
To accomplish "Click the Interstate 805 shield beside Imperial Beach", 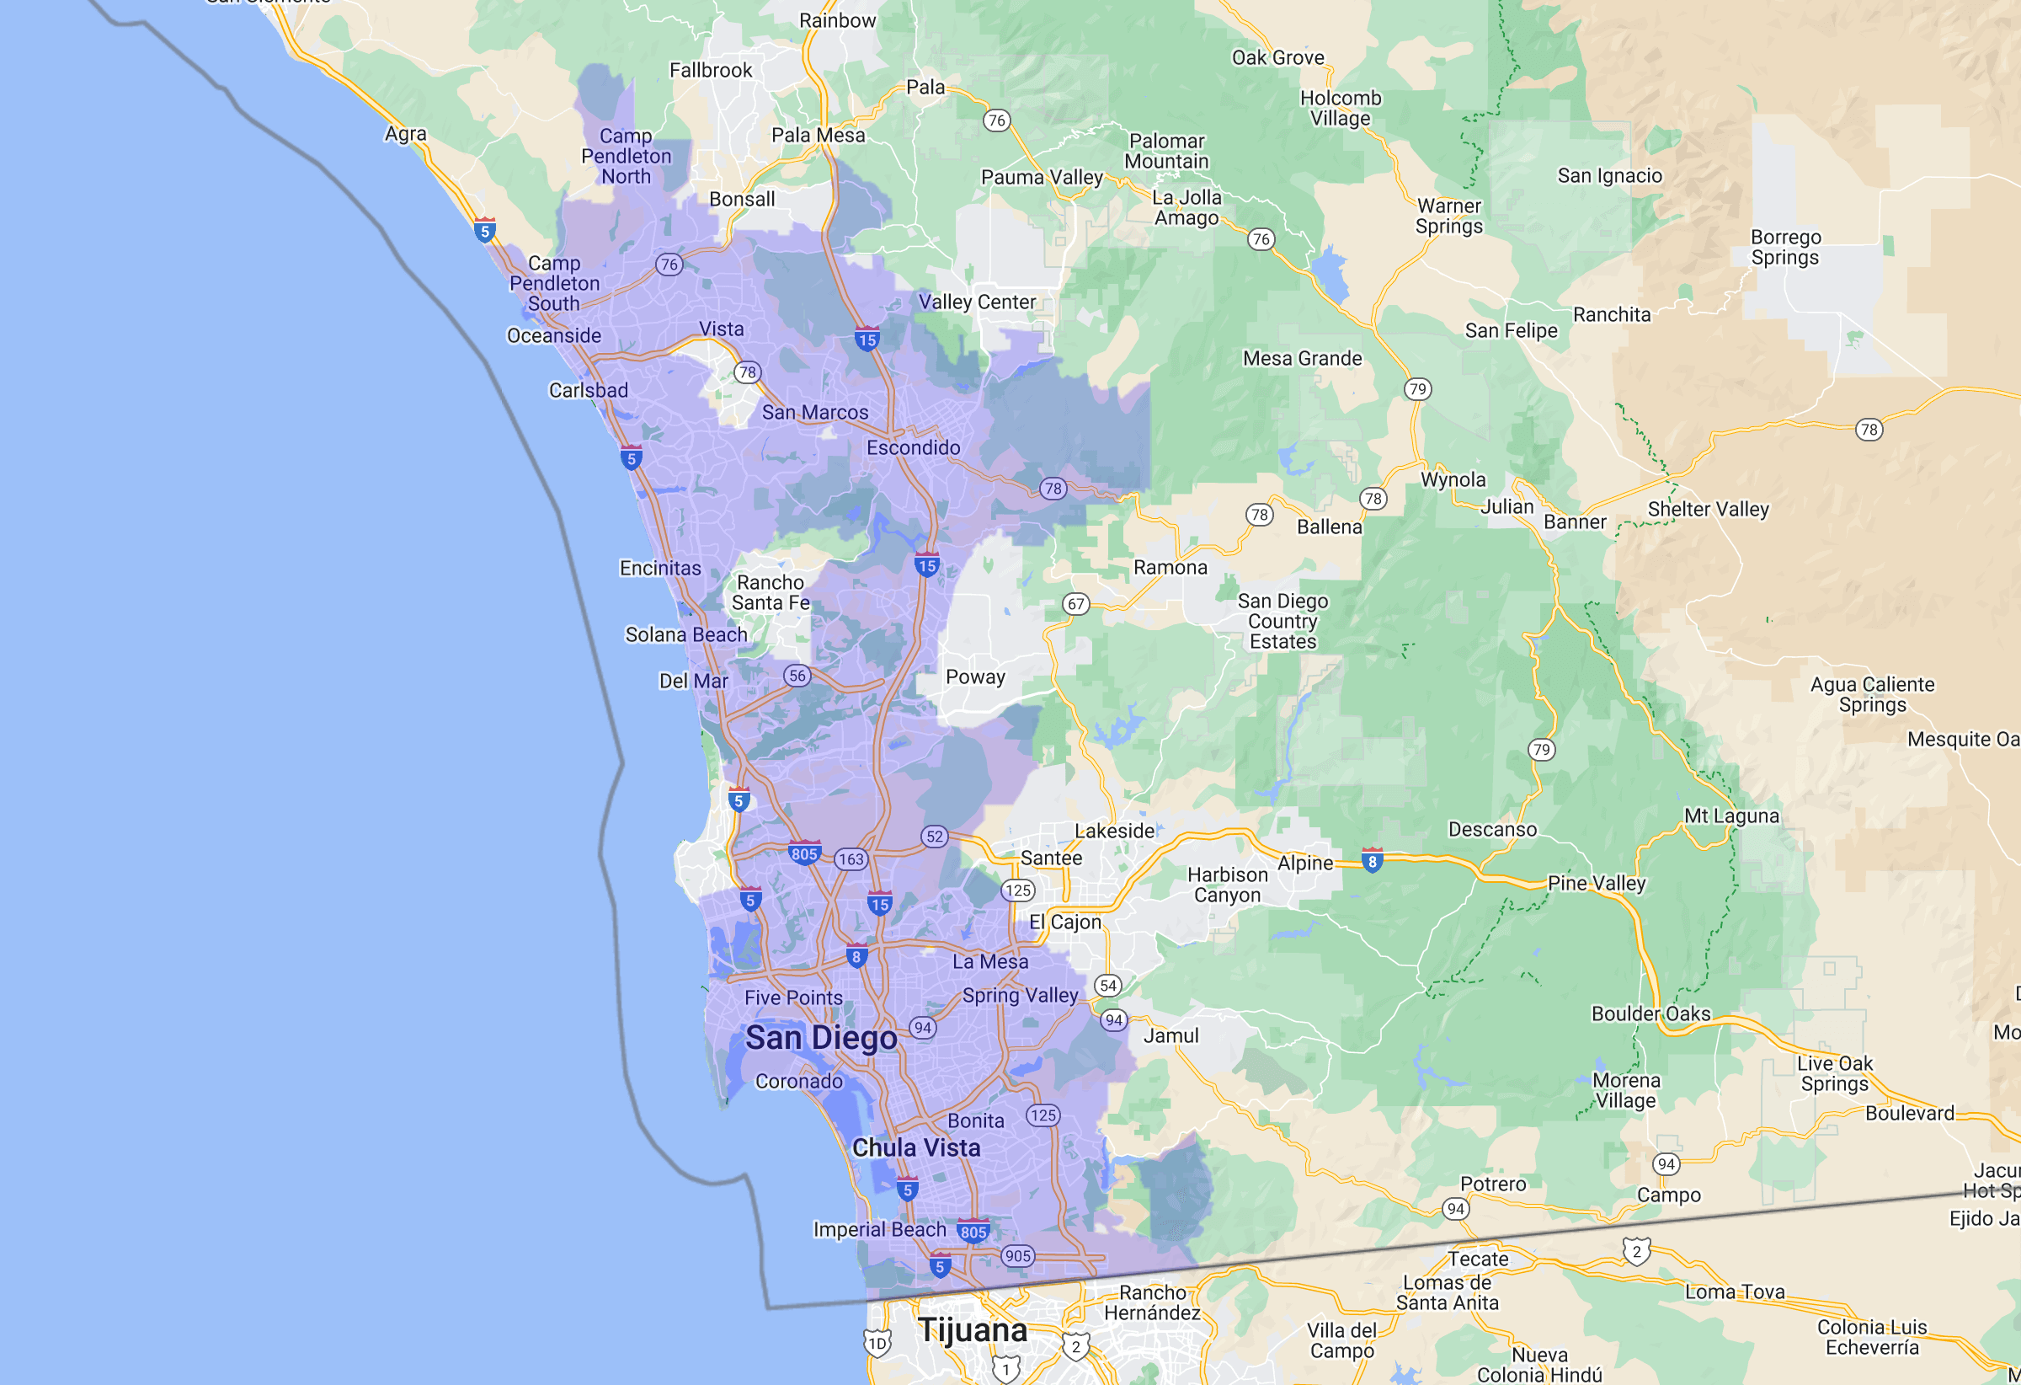I will pyautogui.click(x=973, y=1231).
